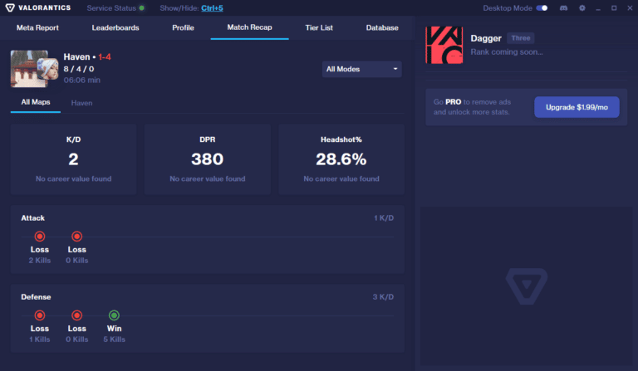Click the '8 / 4 / 0' KDA text
This screenshot has width=638, height=371.
pyautogui.click(x=79, y=69)
